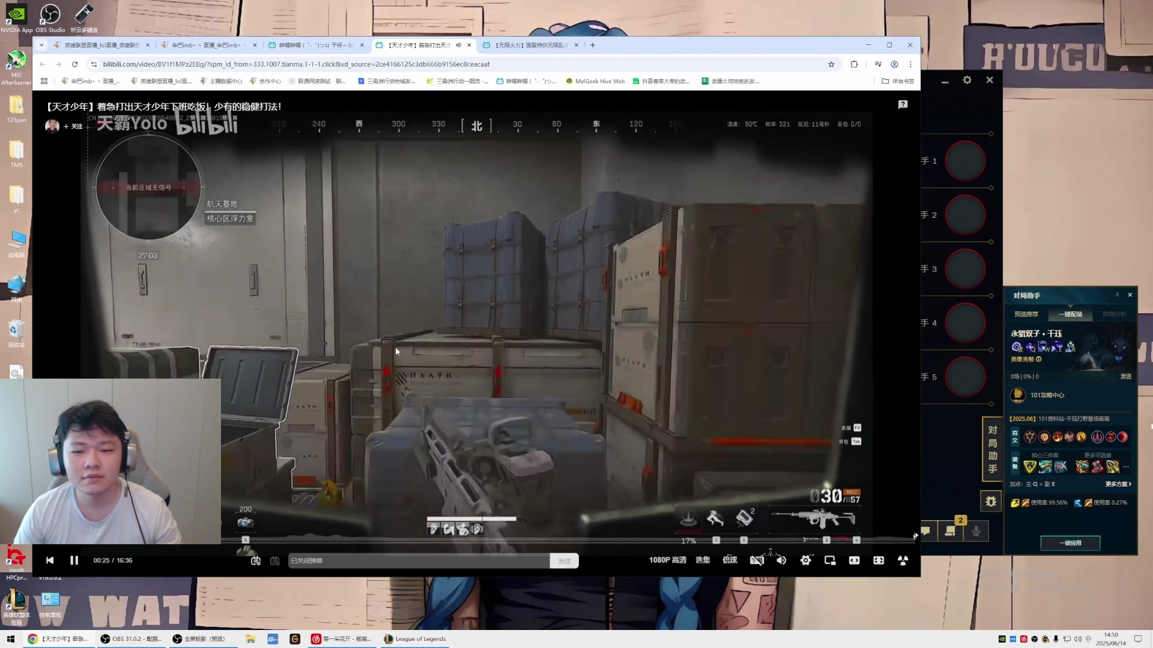Open the bookmarks bar apps grid icon

click(x=44, y=81)
